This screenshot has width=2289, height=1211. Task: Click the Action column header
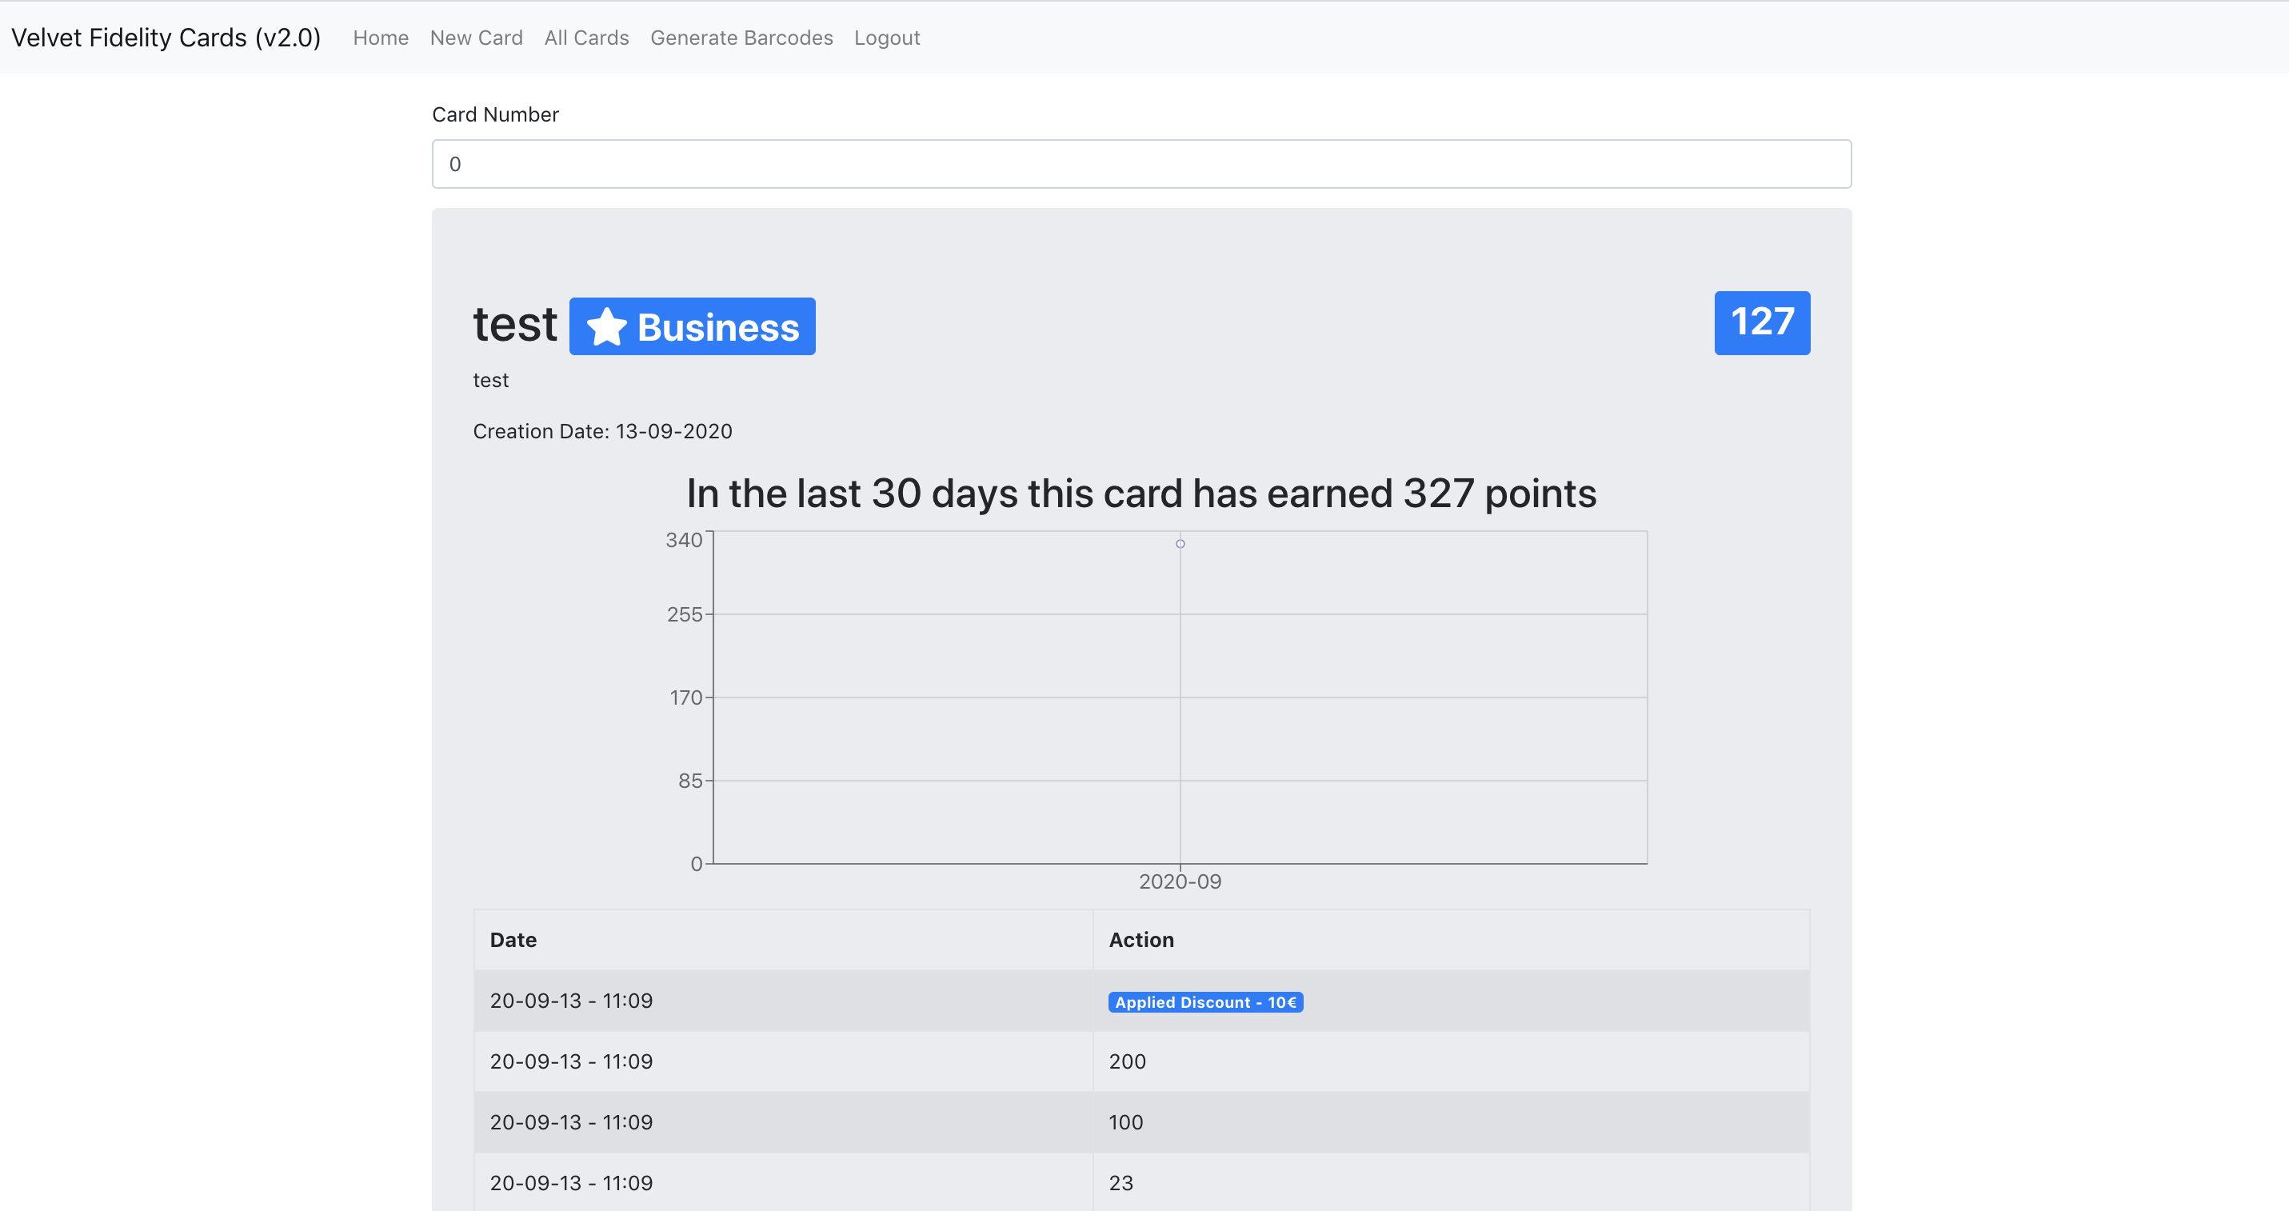coord(1141,940)
